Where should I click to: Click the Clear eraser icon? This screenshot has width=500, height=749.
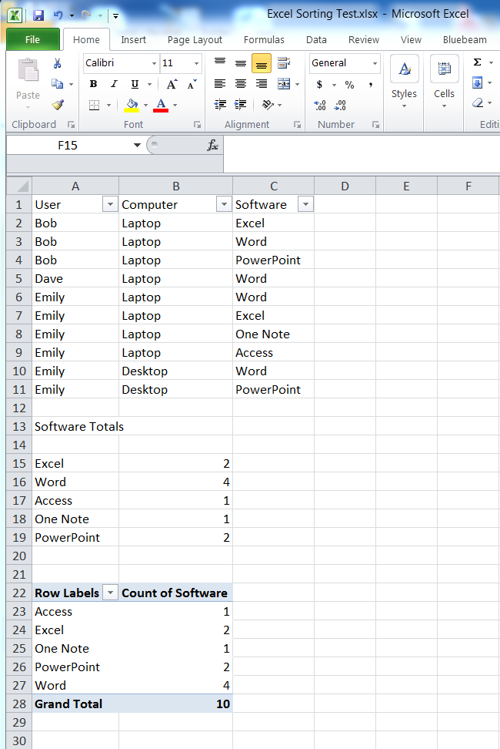pos(478,103)
